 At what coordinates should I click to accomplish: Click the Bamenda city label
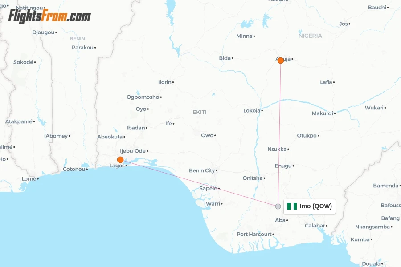coord(386,186)
